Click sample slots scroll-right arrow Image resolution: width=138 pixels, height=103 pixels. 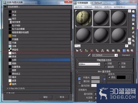click(127, 46)
